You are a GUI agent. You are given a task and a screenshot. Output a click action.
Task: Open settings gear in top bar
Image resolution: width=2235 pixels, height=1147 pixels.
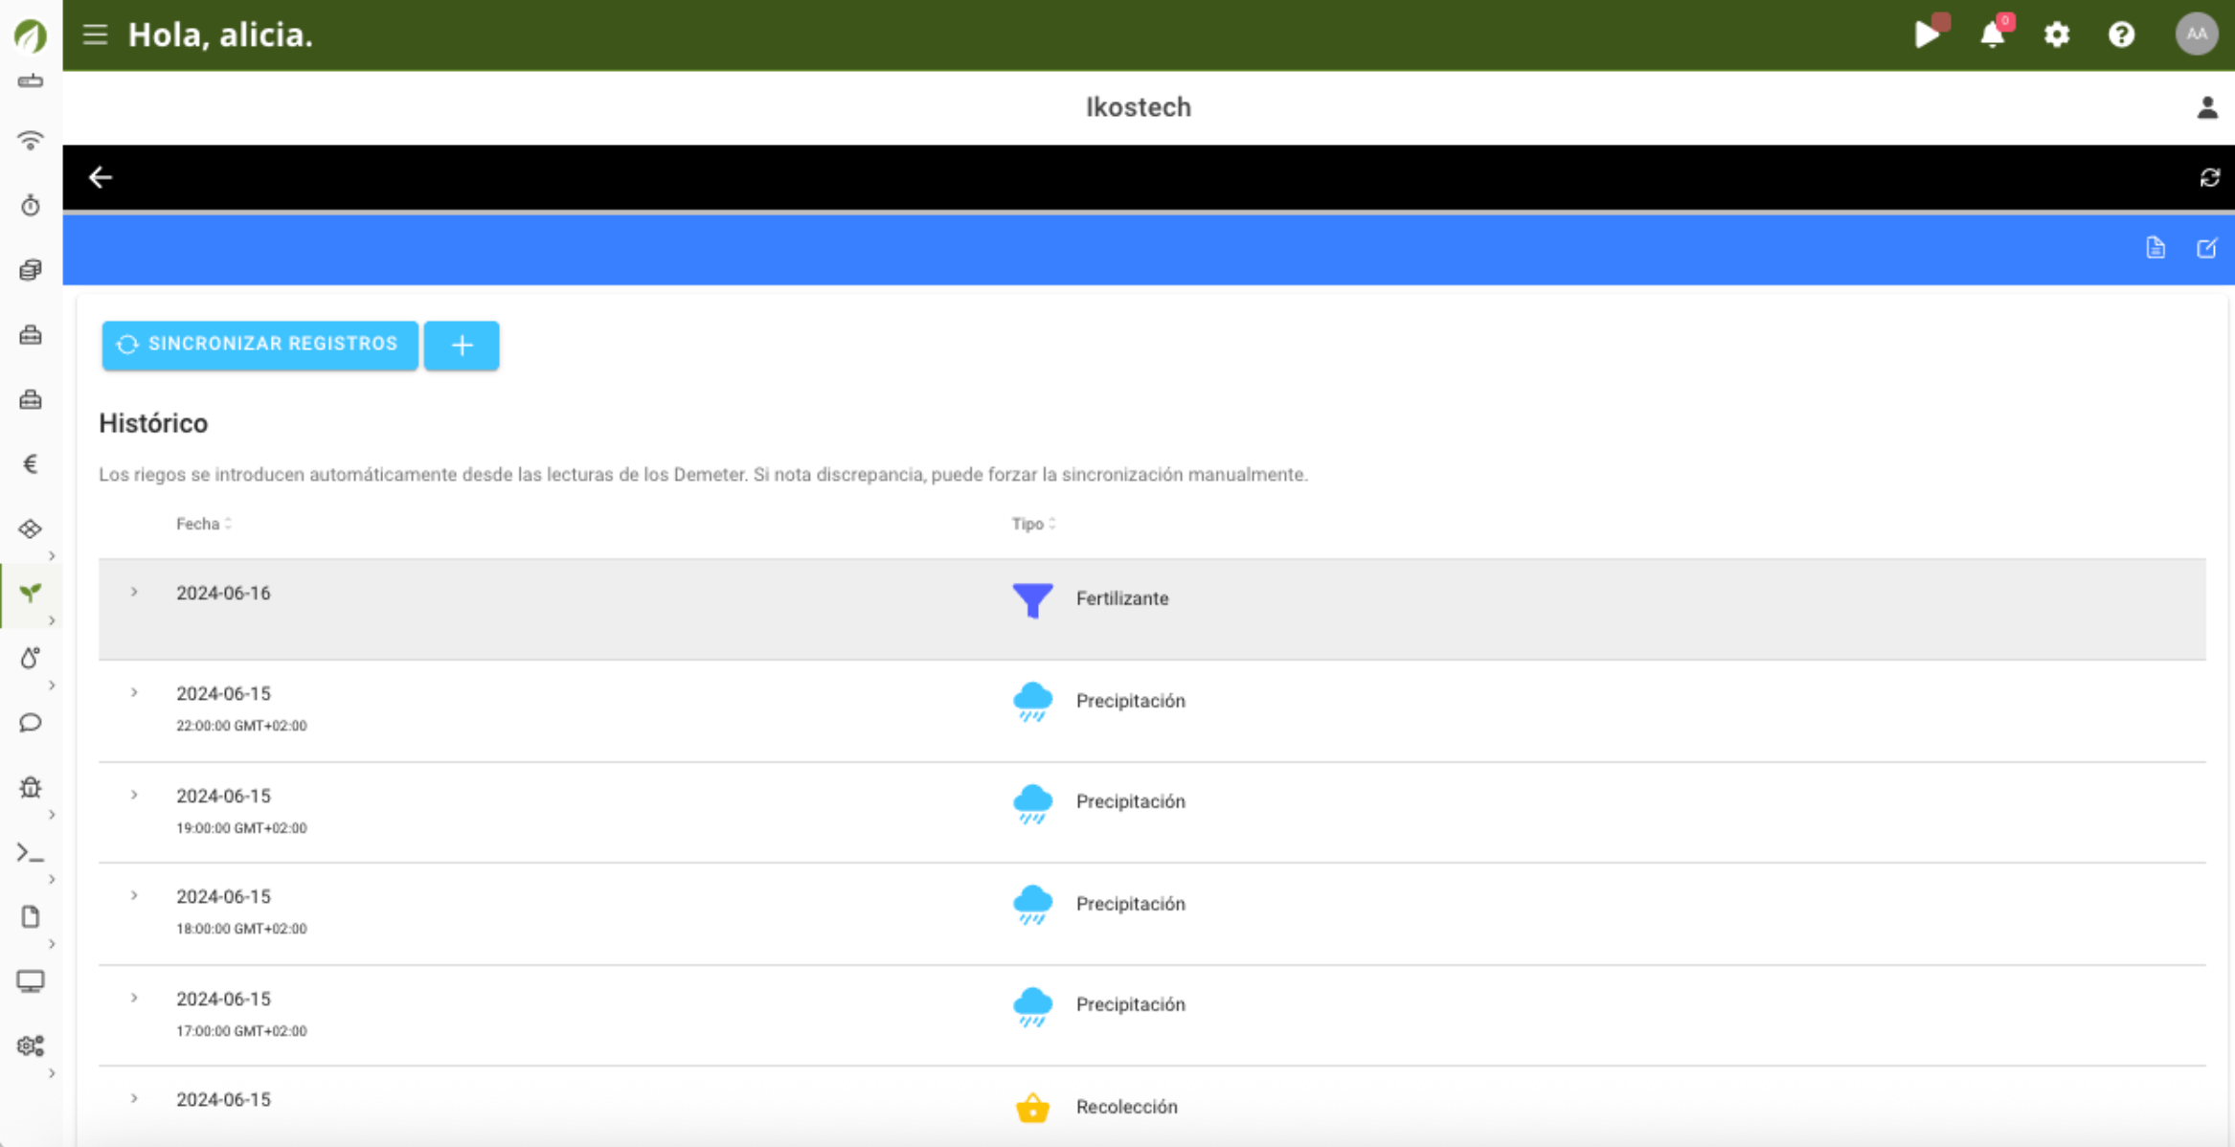pyautogui.click(x=2056, y=35)
